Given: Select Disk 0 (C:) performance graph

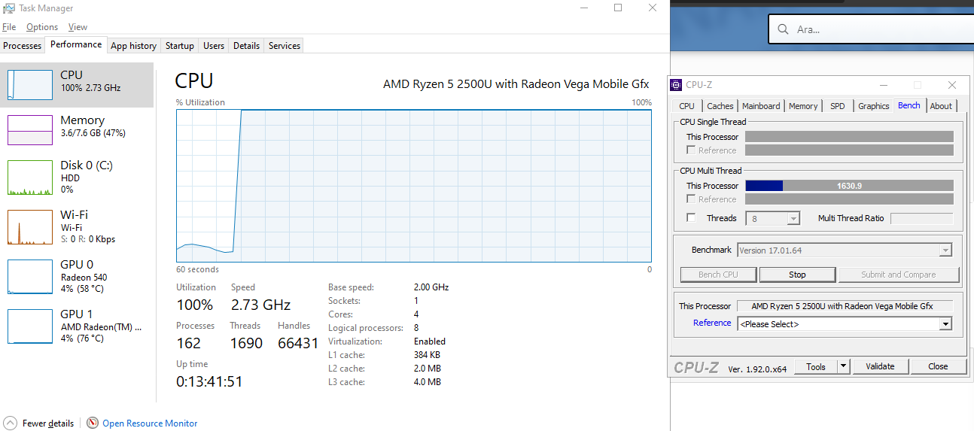Looking at the screenshot, I should (x=30, y=179).
